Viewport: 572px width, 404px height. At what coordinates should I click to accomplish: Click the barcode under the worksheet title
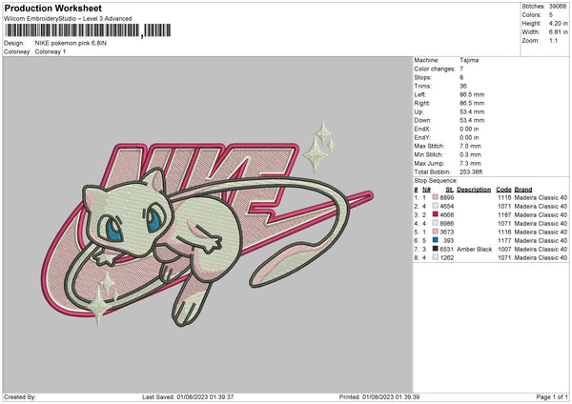(x=88, y=30)
